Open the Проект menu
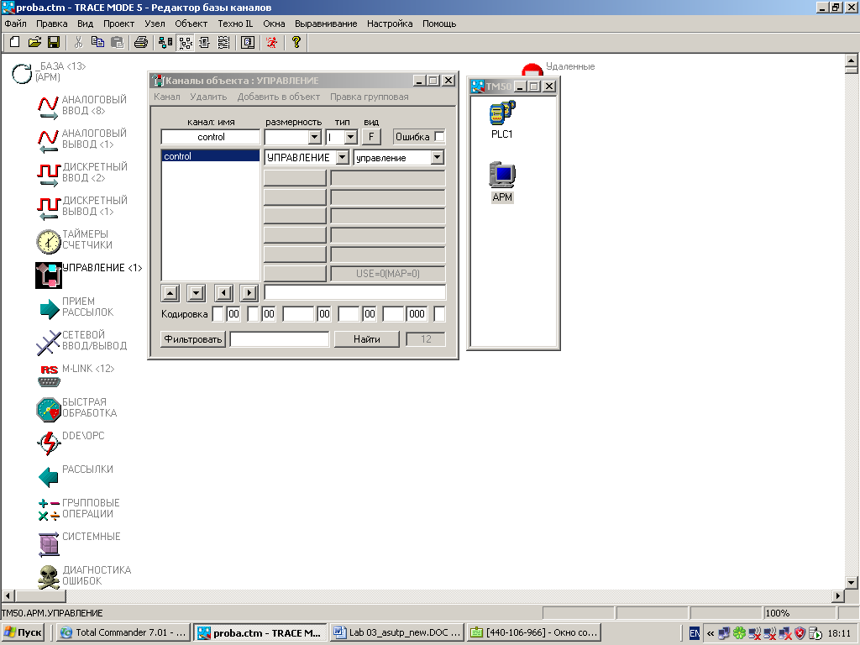This screenshot has width=860, height=645. point(118,24)
